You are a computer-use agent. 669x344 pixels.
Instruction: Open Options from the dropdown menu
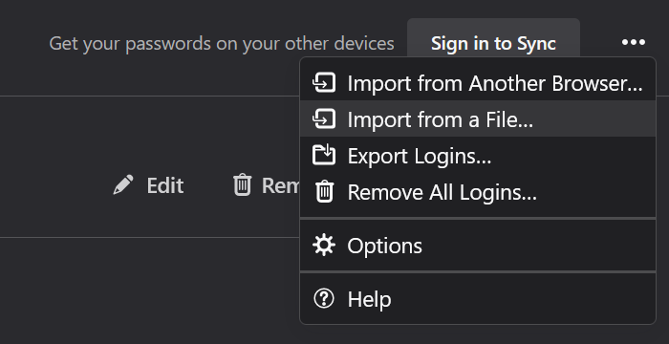478,246
